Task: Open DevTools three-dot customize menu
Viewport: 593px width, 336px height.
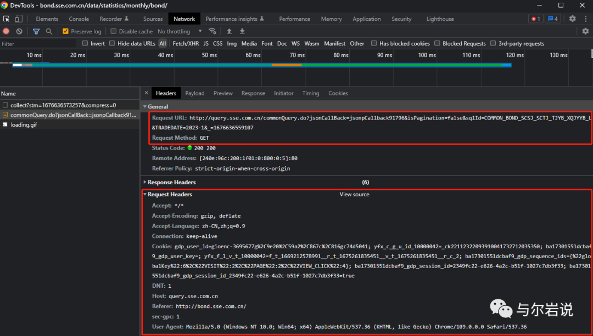Action: [585, 19]
